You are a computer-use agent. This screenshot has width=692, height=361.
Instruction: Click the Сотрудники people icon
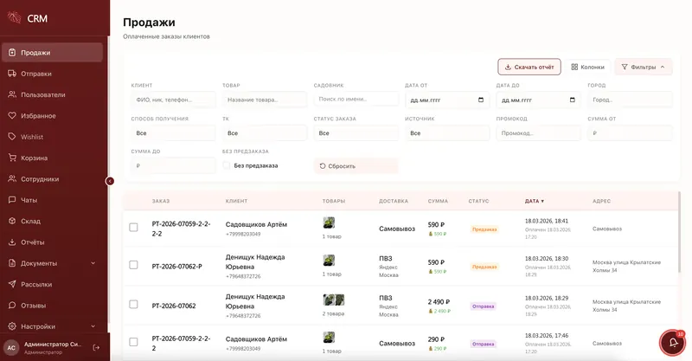coord(12,179)
